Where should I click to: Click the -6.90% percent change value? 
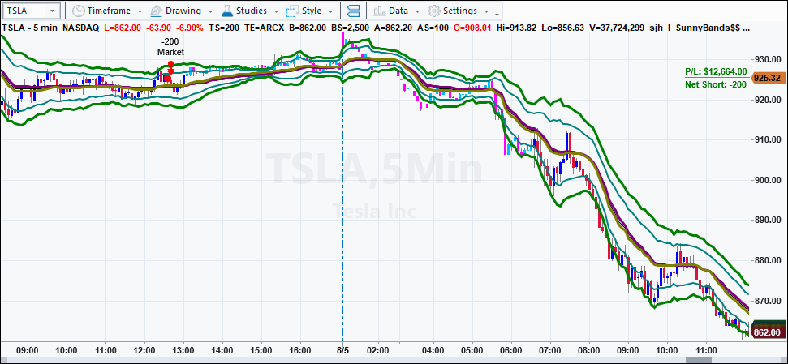pyautogui.click(x=189, y=28)
